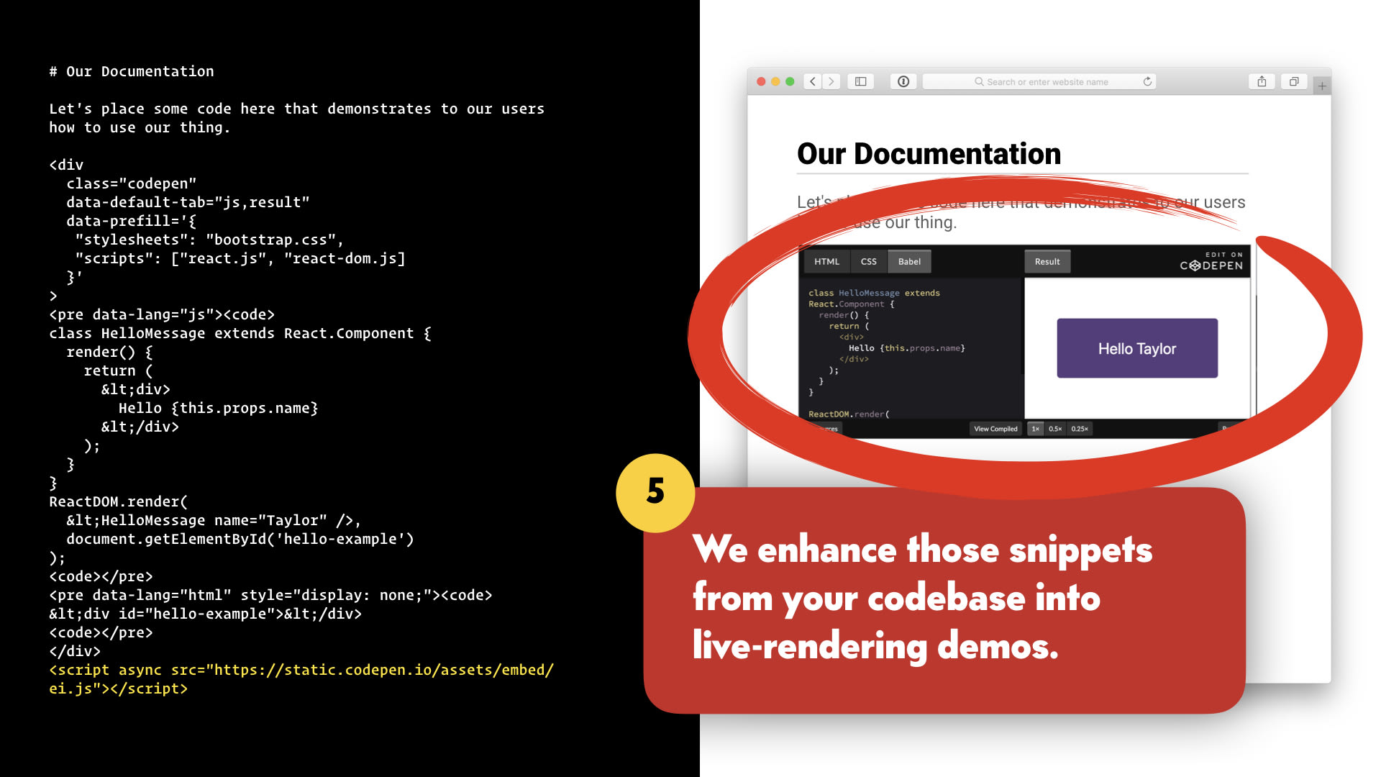Click the "class HelloMessage extends" line in the embed
Screen dimensions: 1381x777
pyautogui.click(x=874, y=293)
